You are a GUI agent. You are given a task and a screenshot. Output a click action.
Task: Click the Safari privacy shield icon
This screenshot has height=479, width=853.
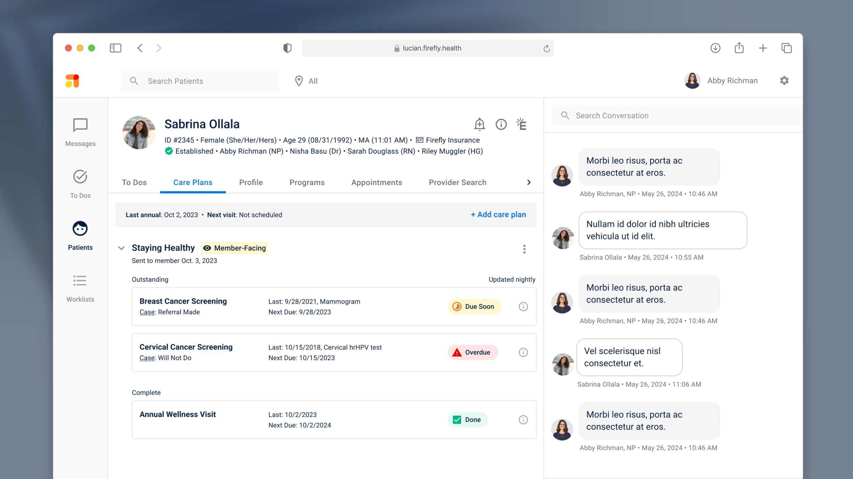(x=287, y=48)
